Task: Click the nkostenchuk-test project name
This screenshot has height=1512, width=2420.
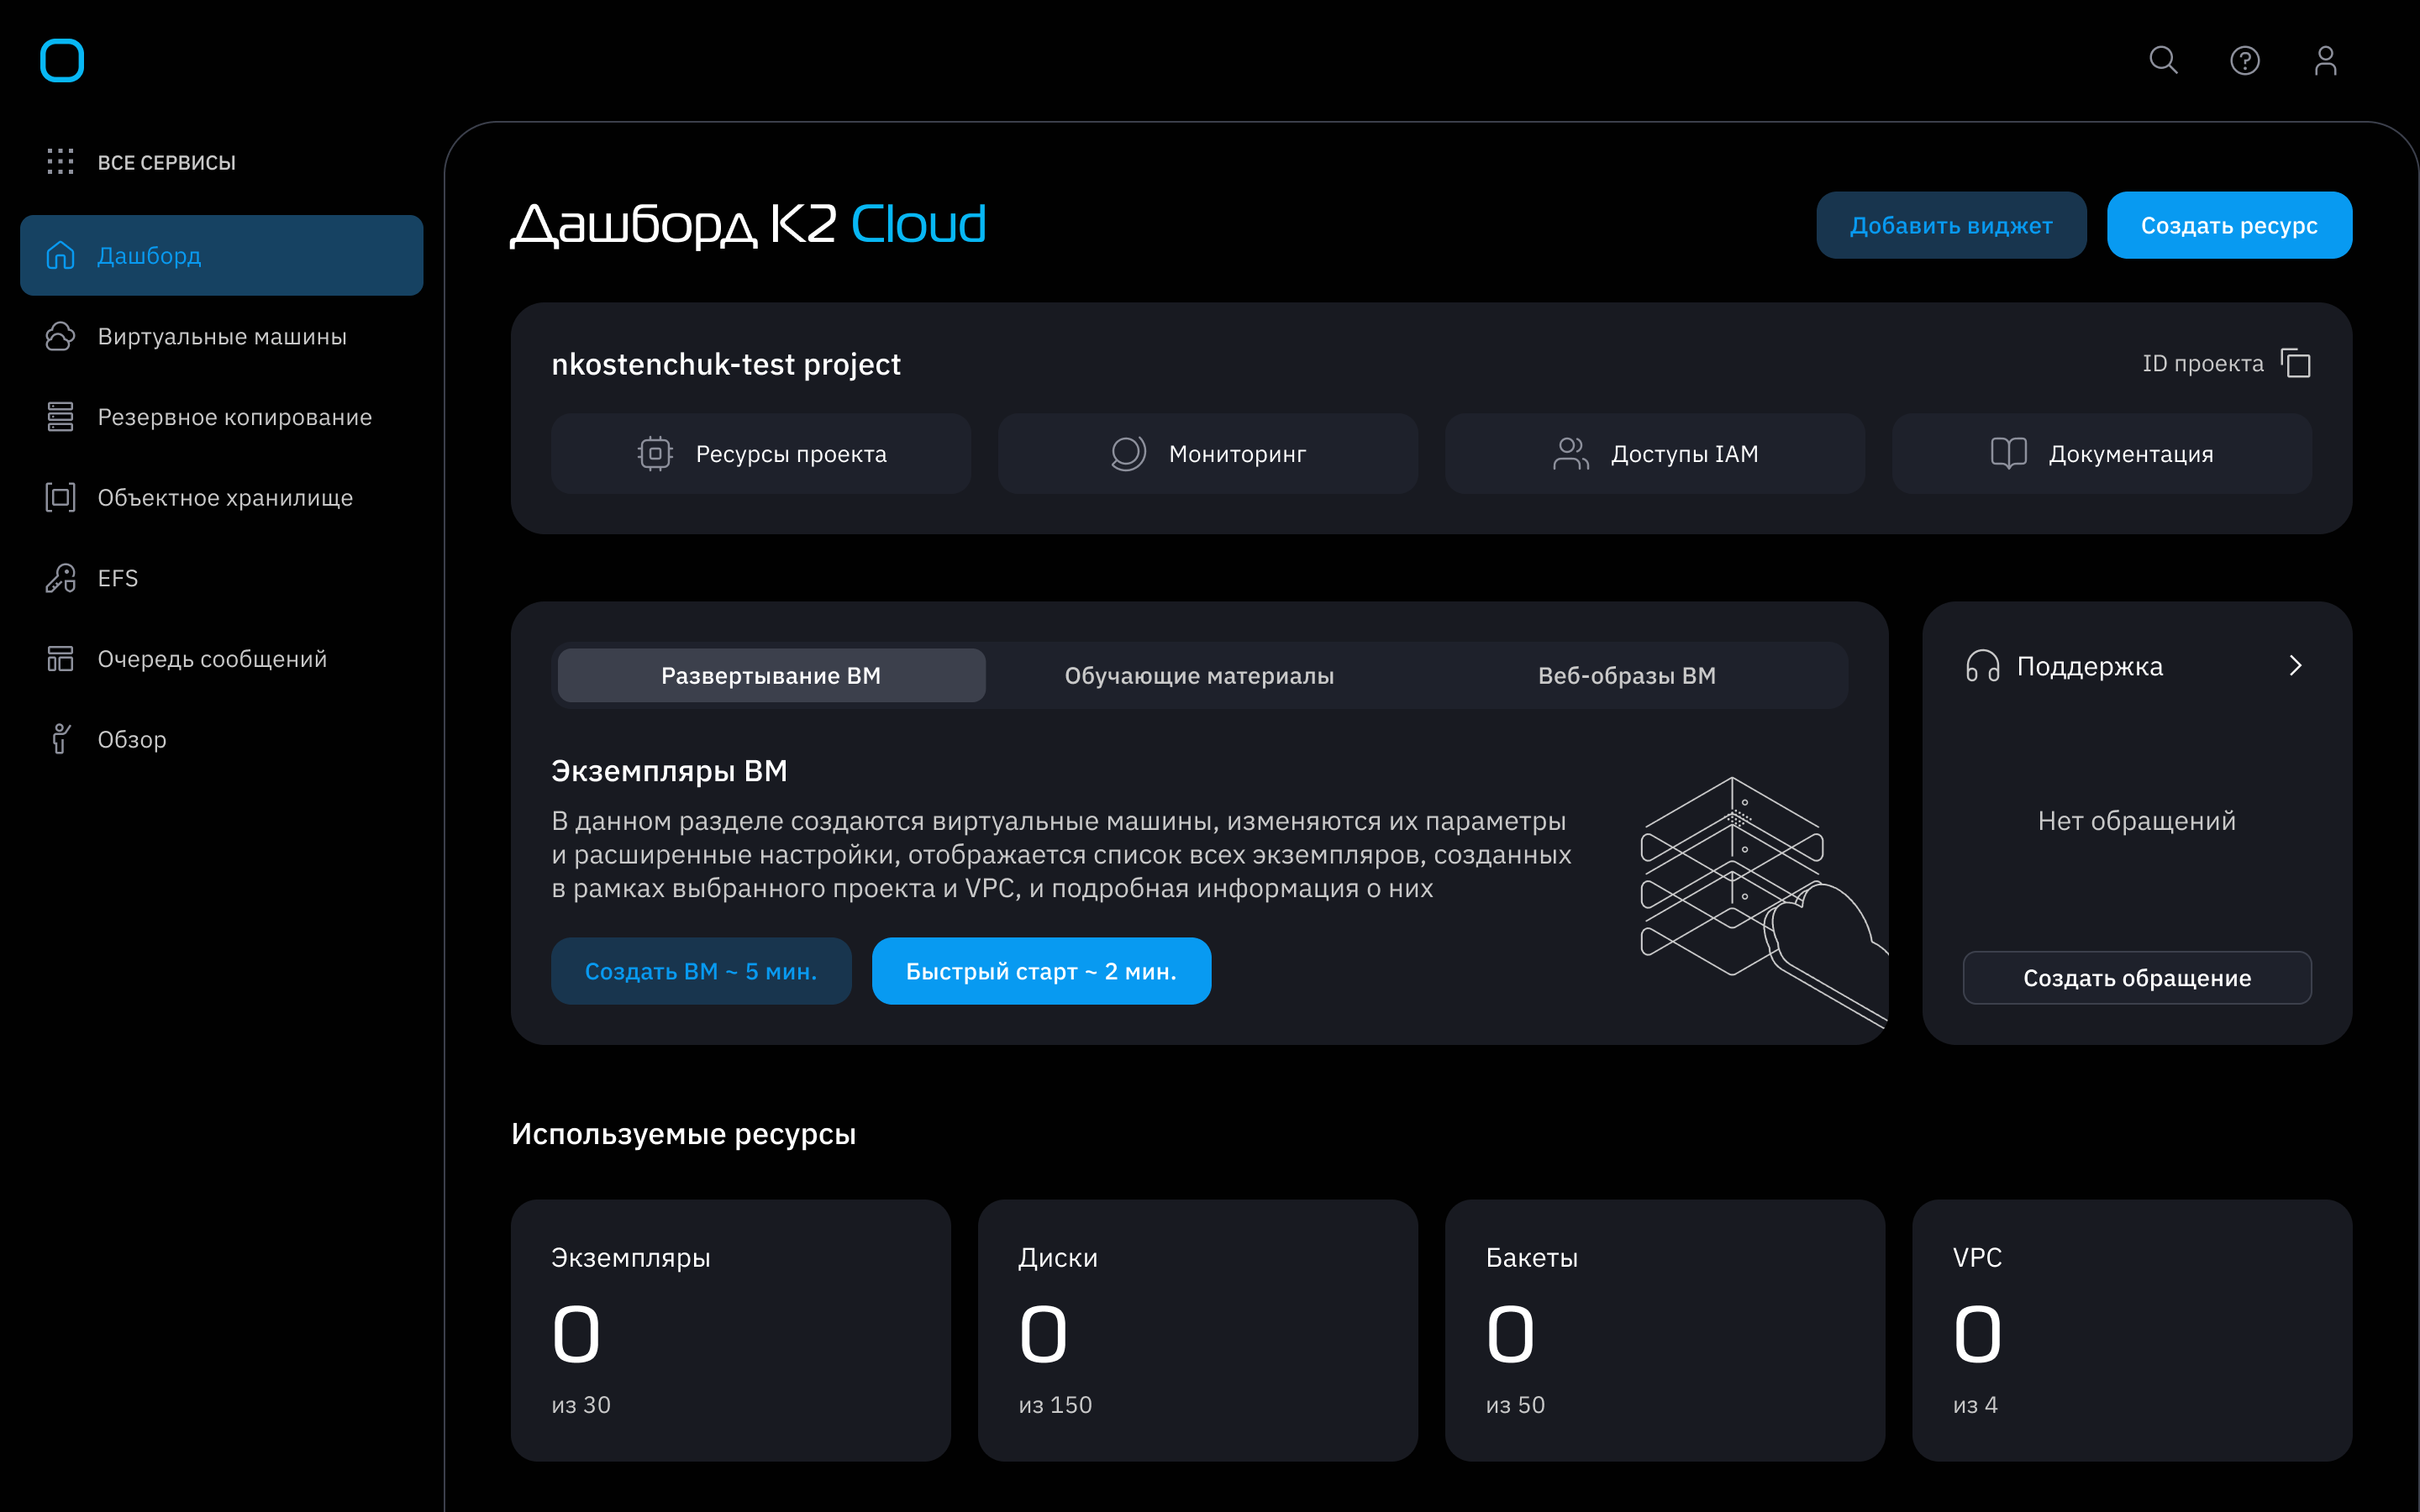Action: tap(726, 364)
